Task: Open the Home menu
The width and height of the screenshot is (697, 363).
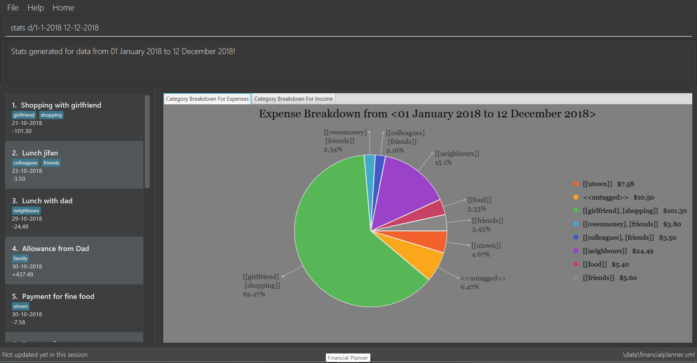Action: pyautogui.click(x=63, y=8)
